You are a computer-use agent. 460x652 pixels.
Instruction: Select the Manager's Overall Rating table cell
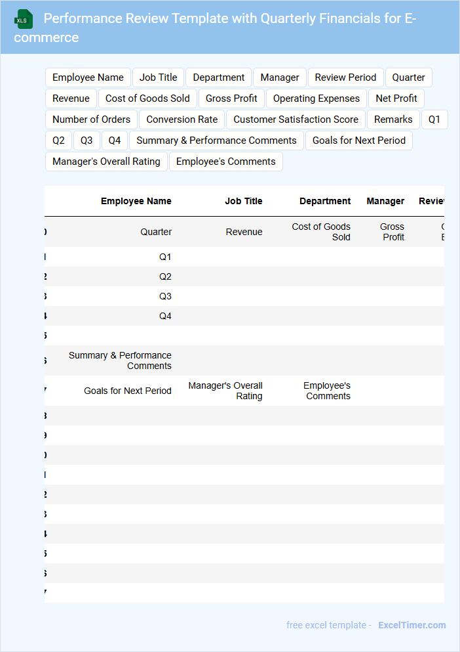225,391
